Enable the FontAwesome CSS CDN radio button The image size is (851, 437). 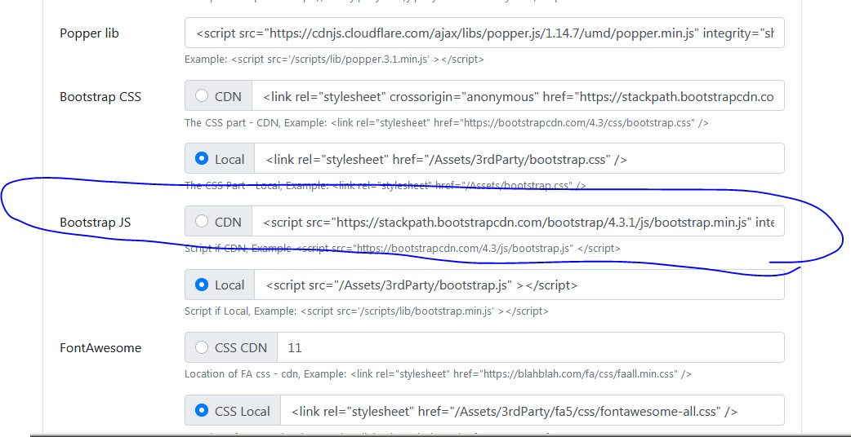(202, 347)
